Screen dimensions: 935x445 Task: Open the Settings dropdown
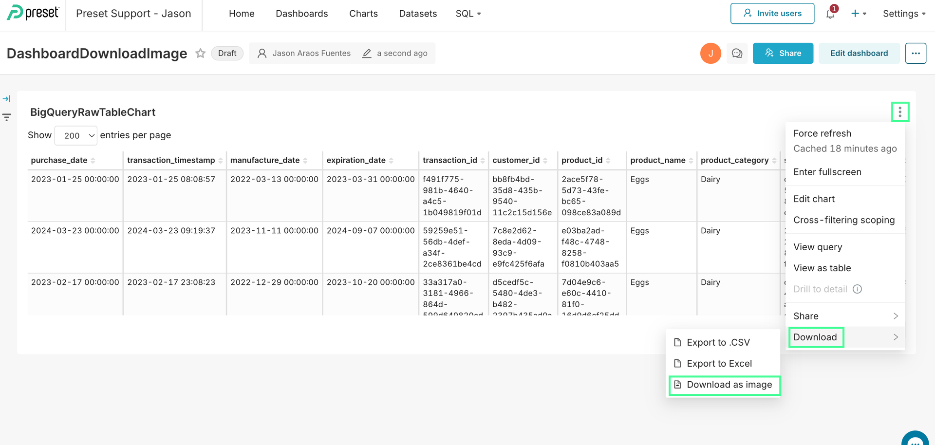pyautogui.click(x=904, y=14)
